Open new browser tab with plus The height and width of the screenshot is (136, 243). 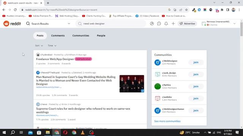48,3
